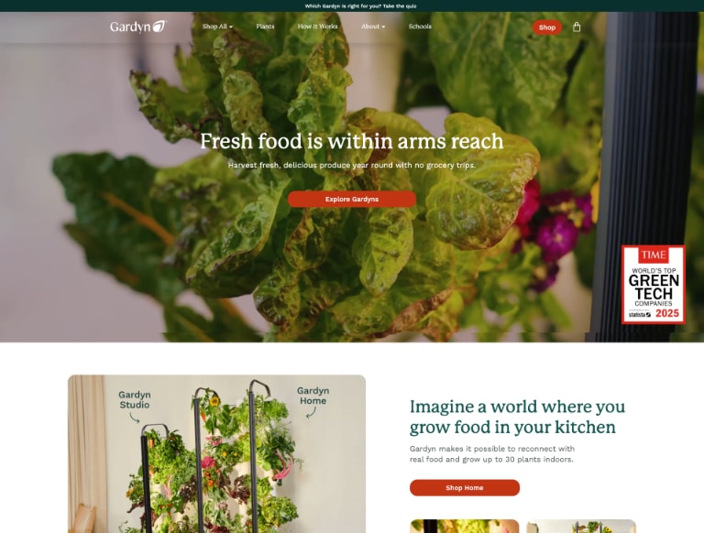Click the Gardyn Studio label in image

pos(135,399)
